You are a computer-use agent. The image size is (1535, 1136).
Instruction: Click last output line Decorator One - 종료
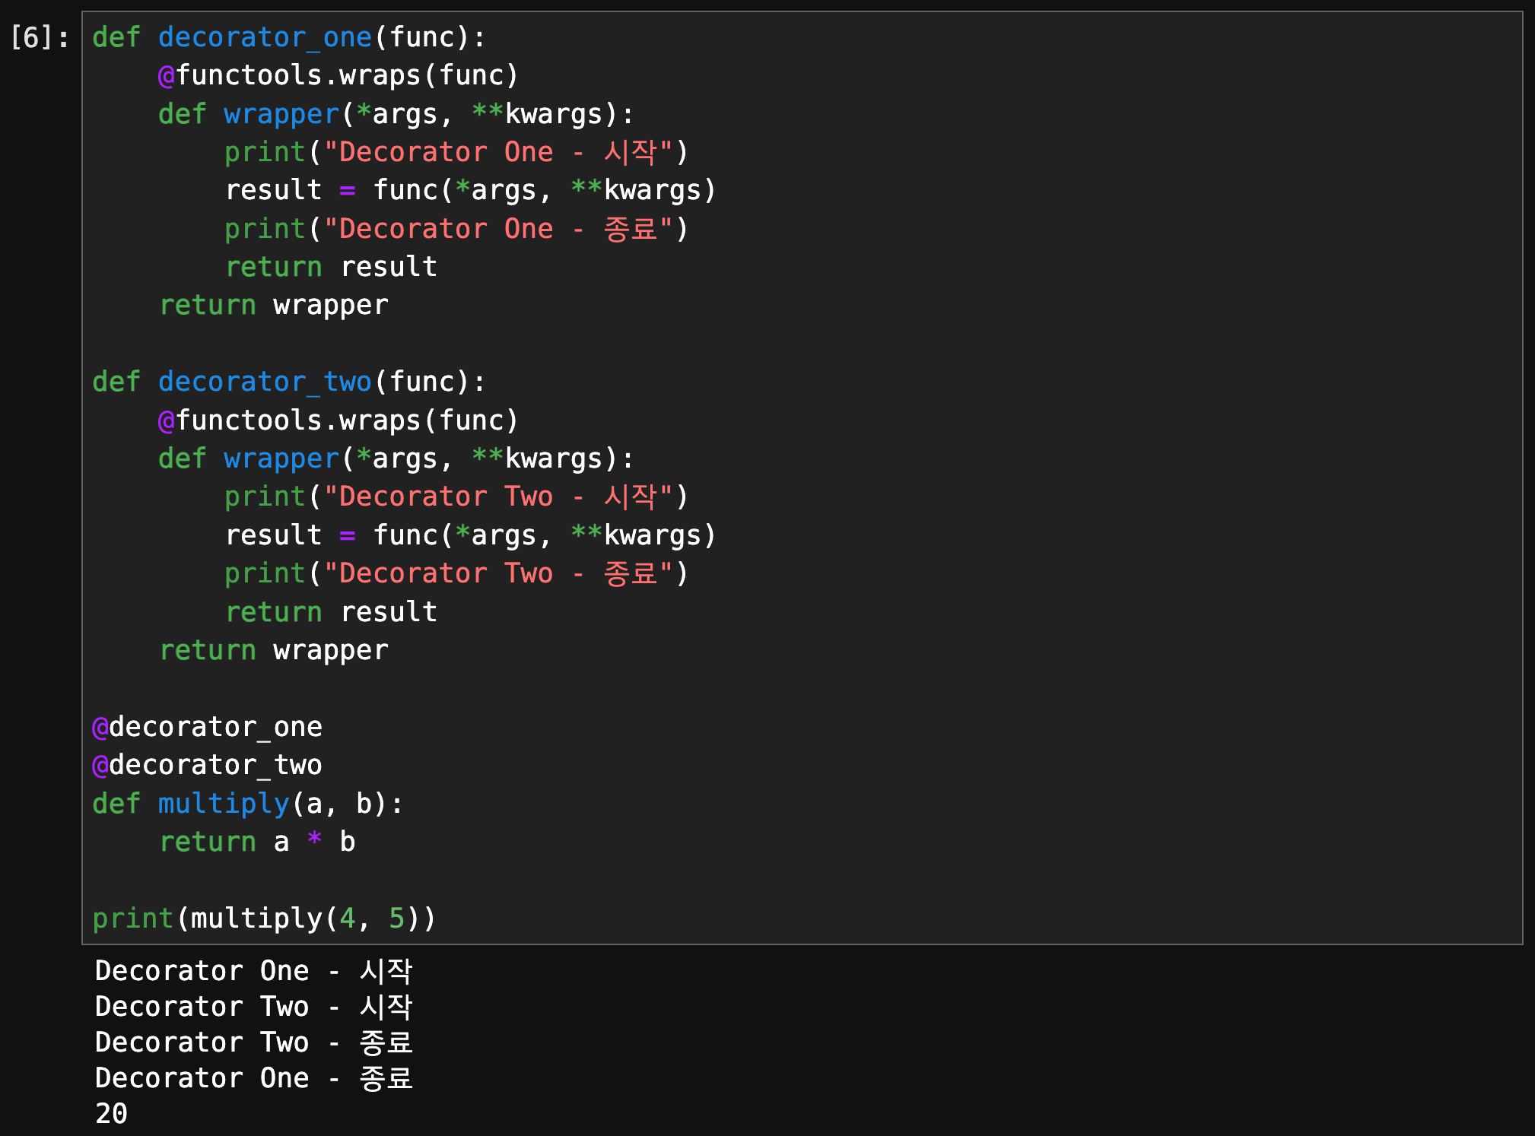click(253, 1078)
